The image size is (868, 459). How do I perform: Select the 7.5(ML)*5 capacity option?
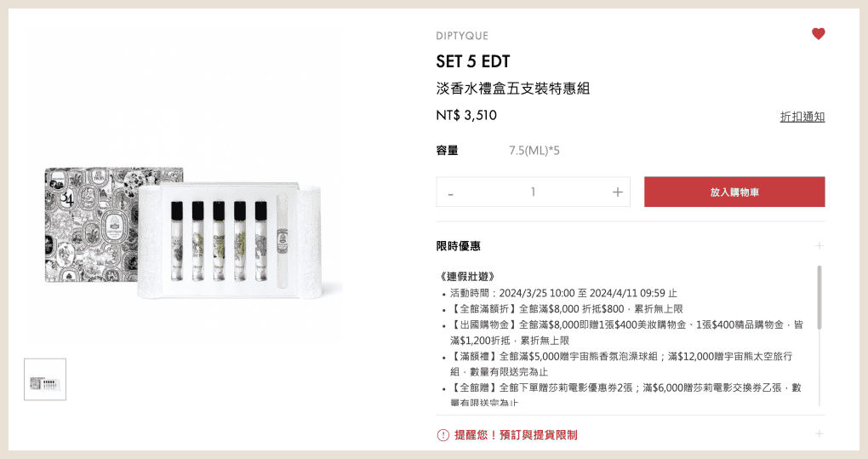534,151
